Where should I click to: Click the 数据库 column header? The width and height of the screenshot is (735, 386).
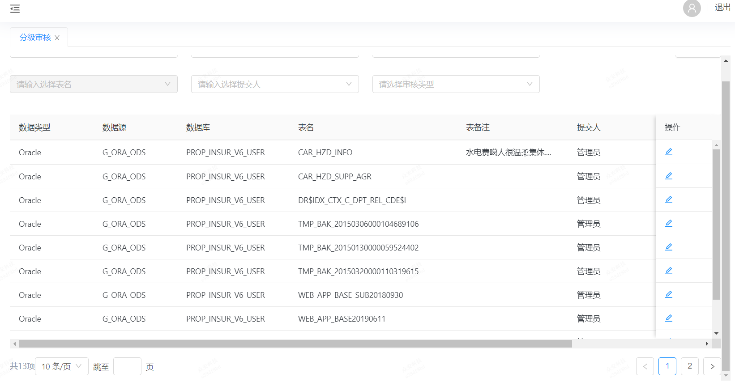198,127
